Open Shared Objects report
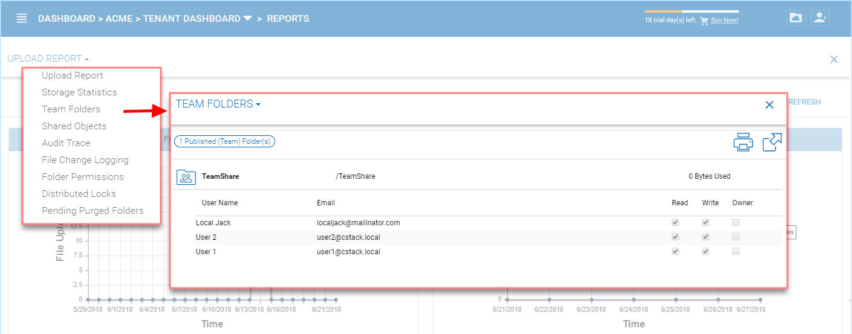This screenshot has height=334, width=852. click(74, 126)
